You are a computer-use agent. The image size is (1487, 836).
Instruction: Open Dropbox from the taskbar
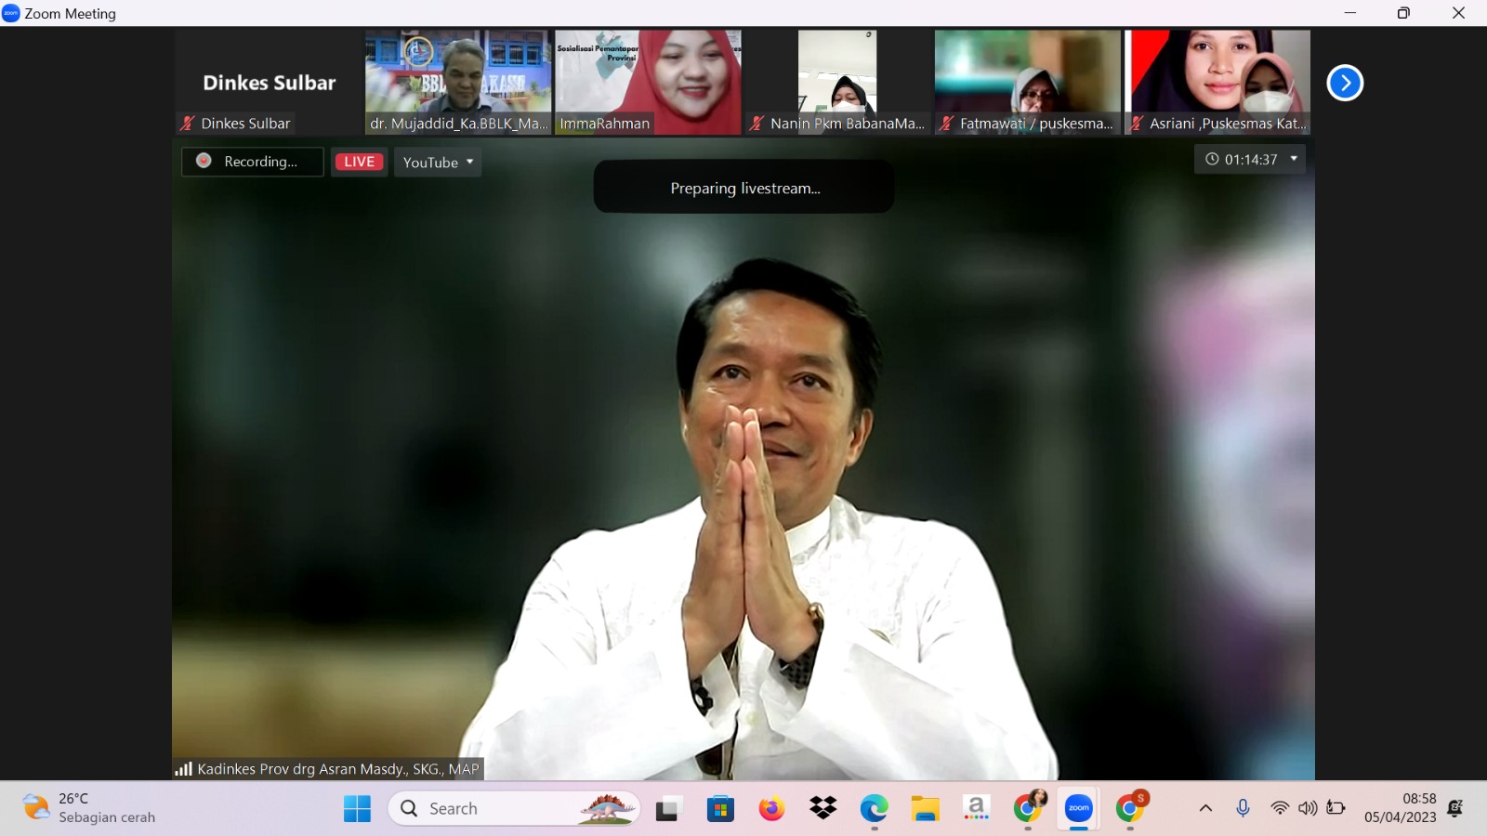(x=822, y=809)
